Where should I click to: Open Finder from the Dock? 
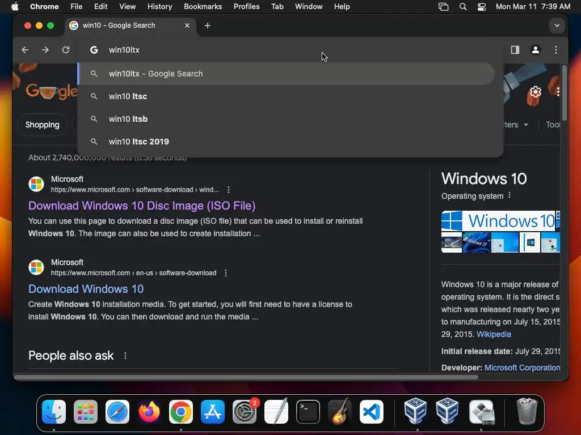pyautogui.click(x=54, y=412)
